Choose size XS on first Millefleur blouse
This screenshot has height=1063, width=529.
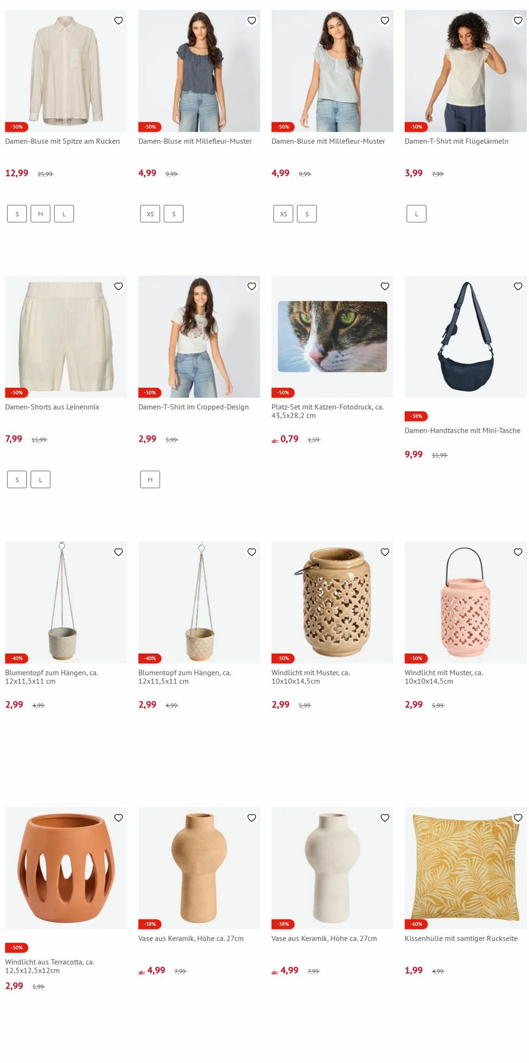(x=150, y=214)
